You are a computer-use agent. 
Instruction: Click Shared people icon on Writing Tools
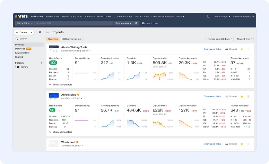pos(226,49)
